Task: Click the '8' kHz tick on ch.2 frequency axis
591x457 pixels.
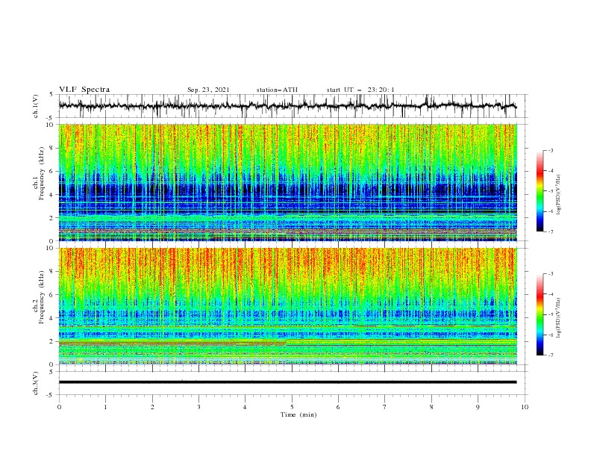Action: (x=52, y=272)
